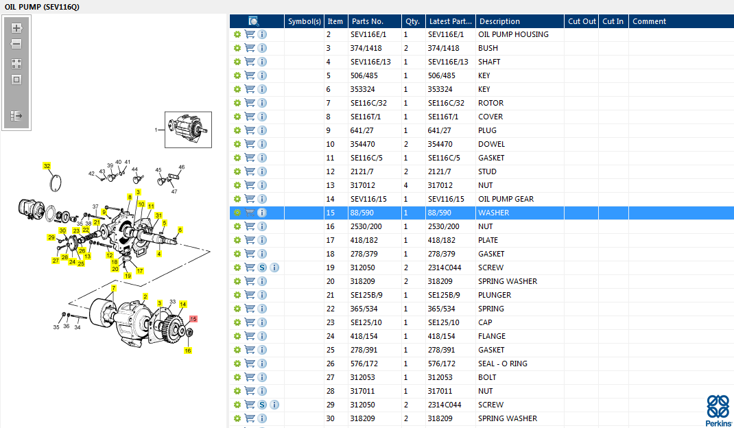This screenshot has width=734, height=428.
Task: Click gear icon for PLUG row
Action: point(237,130)
